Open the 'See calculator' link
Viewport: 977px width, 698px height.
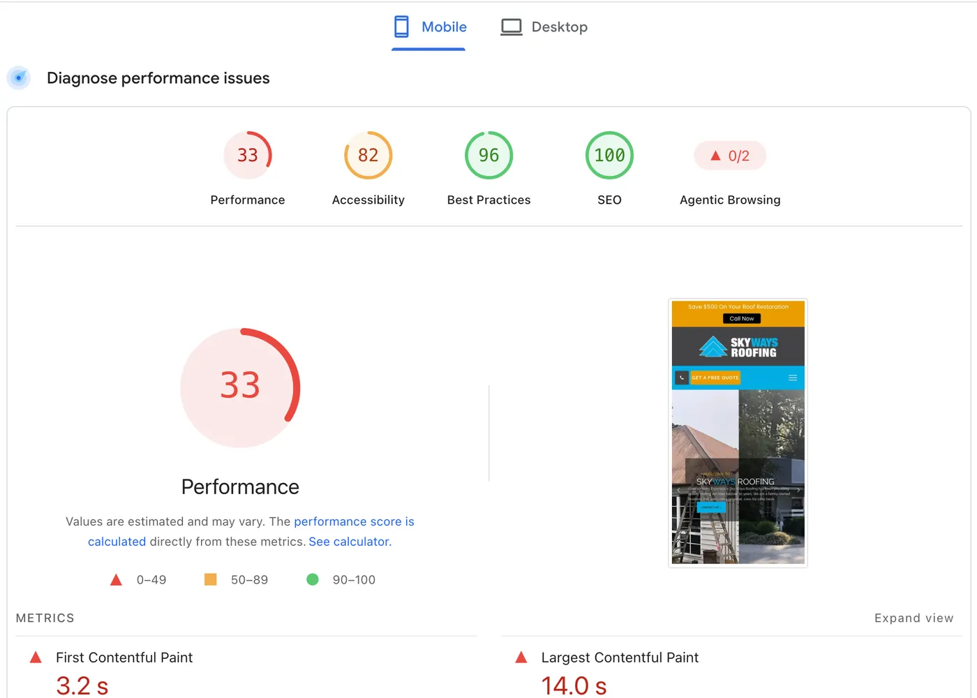[x=349, y=542]
